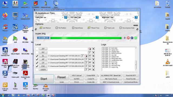Open the Windows Start menu orb

point(3,95)
